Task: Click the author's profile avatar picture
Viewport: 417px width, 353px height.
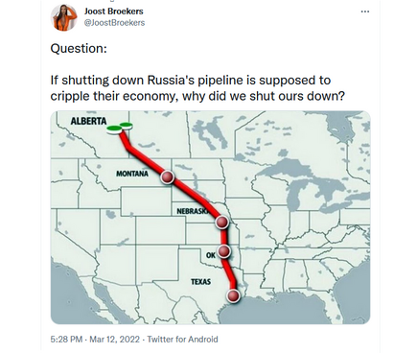Action: pos(64,17)
